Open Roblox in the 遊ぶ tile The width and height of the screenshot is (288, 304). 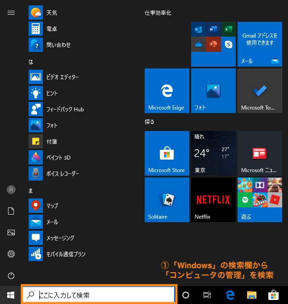(x=275, y=200)
